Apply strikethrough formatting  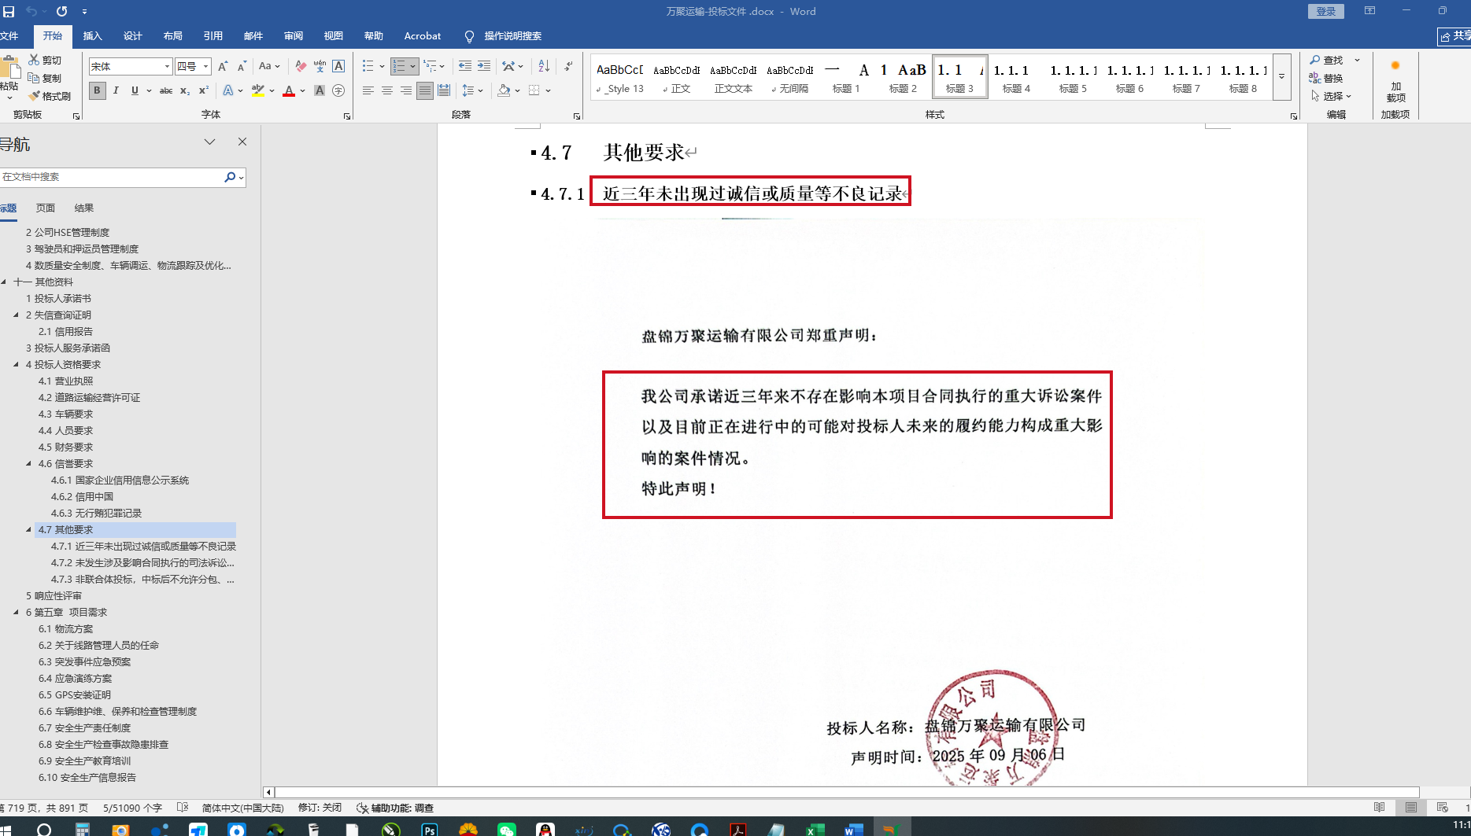[x=166, y=91]
